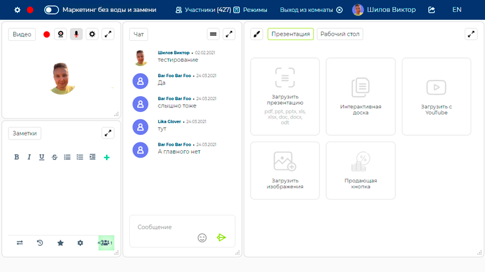Click the red record dot in the top bar

point(30,10)
